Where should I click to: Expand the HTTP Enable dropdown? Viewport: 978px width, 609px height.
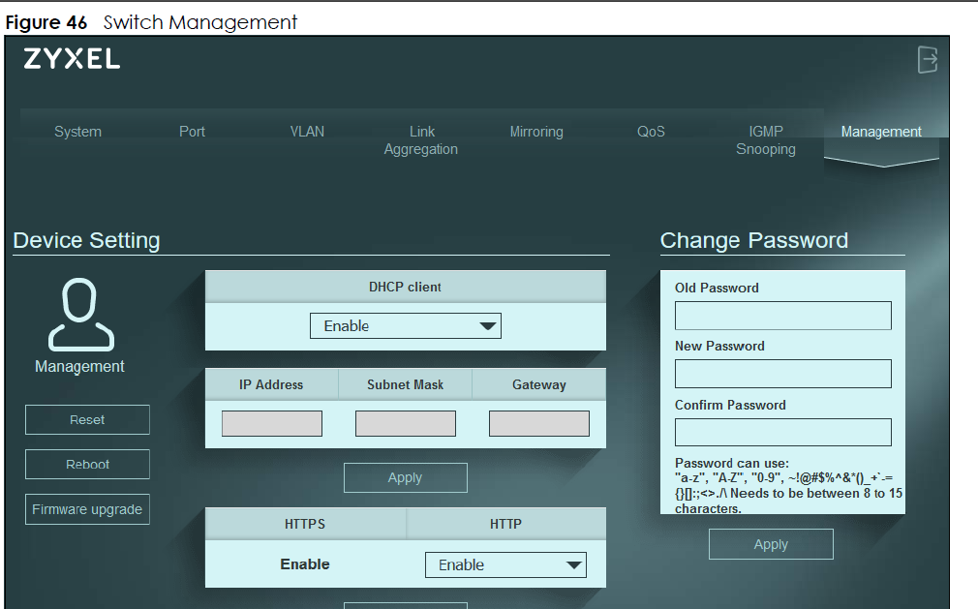click(x=505, y=565)
